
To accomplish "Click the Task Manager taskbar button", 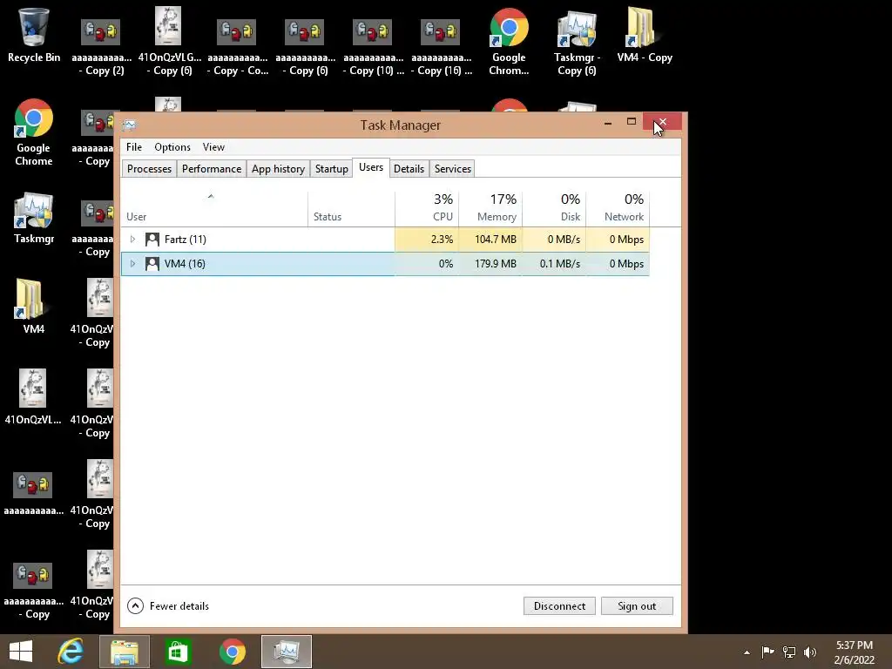I will (x=286, y=652).
